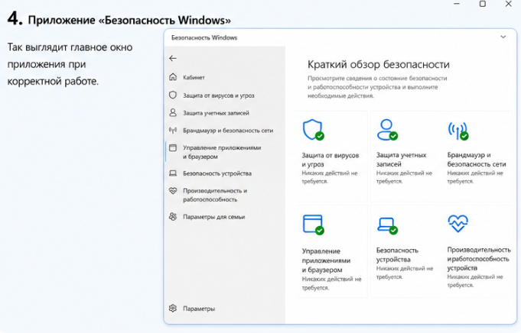The image size is (521, 333).
Task: Click Производительность и работоспособность устройства tile title
Action: pyautogui.click(x=479, y=259)
